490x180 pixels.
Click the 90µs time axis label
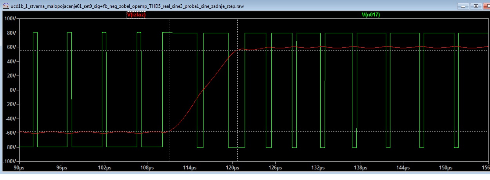(x=19, y=168)
